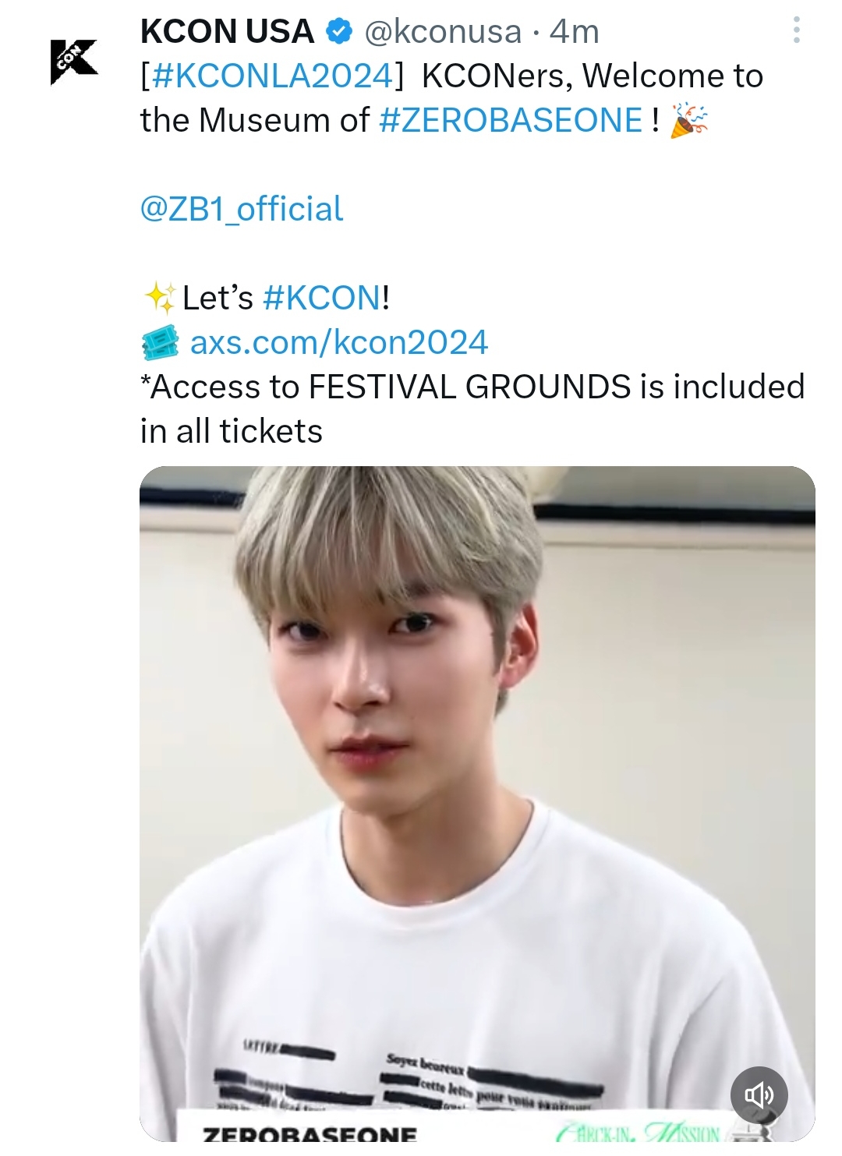Click the KCON USA display name

pos(227,32)
